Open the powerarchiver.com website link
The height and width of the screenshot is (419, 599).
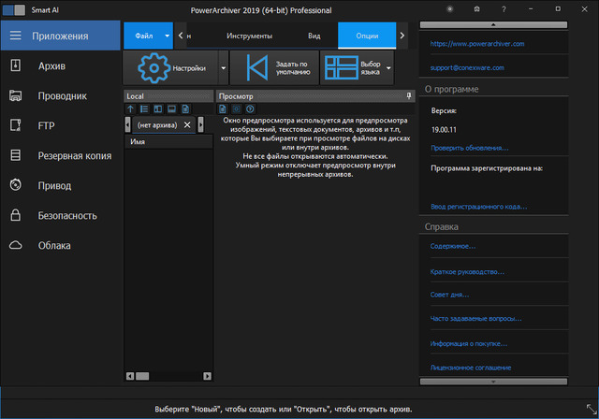477,44
